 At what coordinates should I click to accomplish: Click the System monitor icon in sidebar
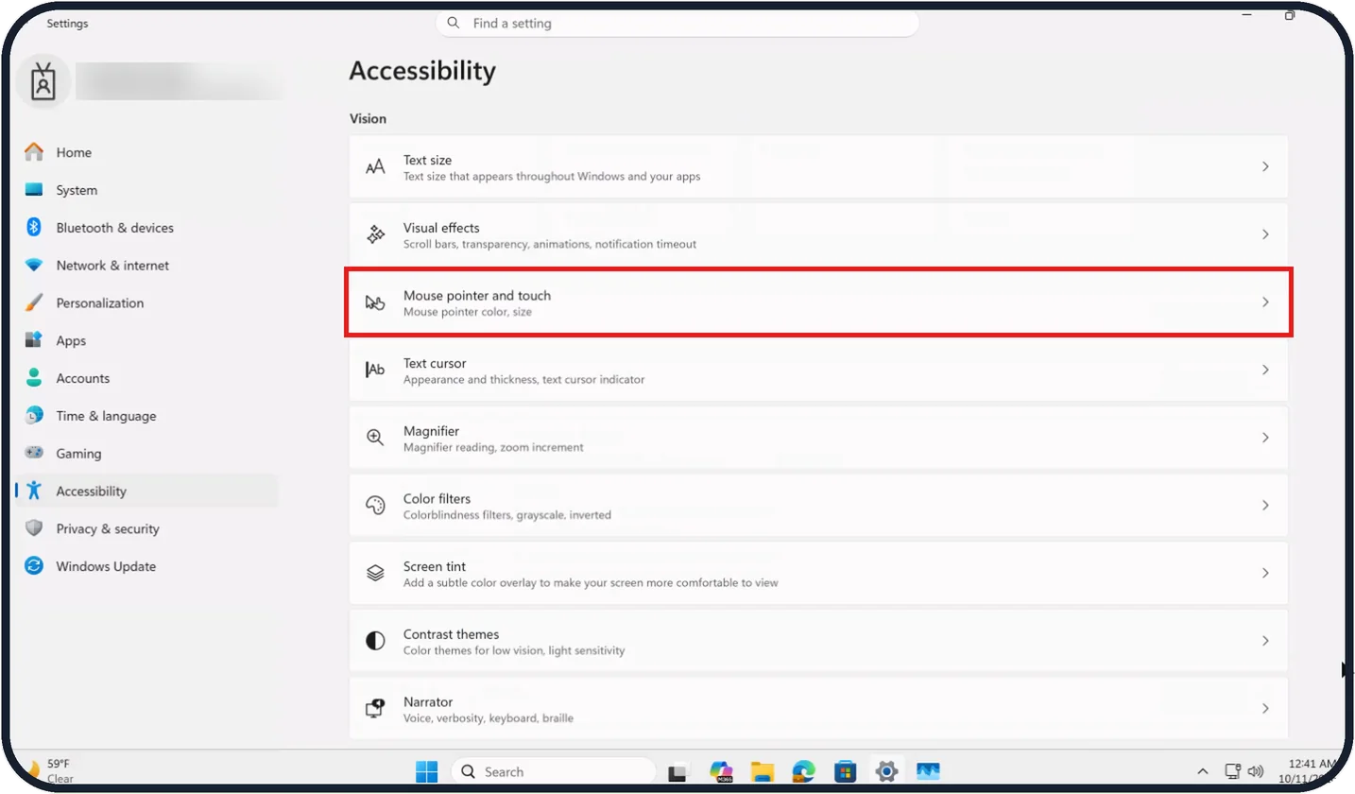pyautogui.click(x=34, y=190)
